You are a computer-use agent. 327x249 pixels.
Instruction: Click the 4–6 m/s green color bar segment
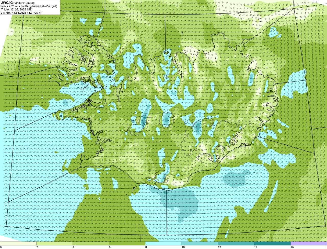tap(91, 244)
